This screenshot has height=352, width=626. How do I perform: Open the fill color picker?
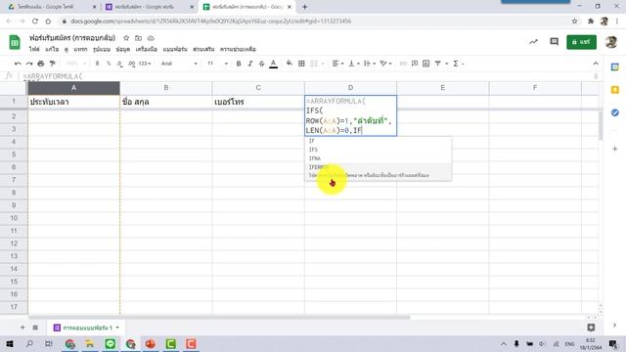(x=290, y=64)
